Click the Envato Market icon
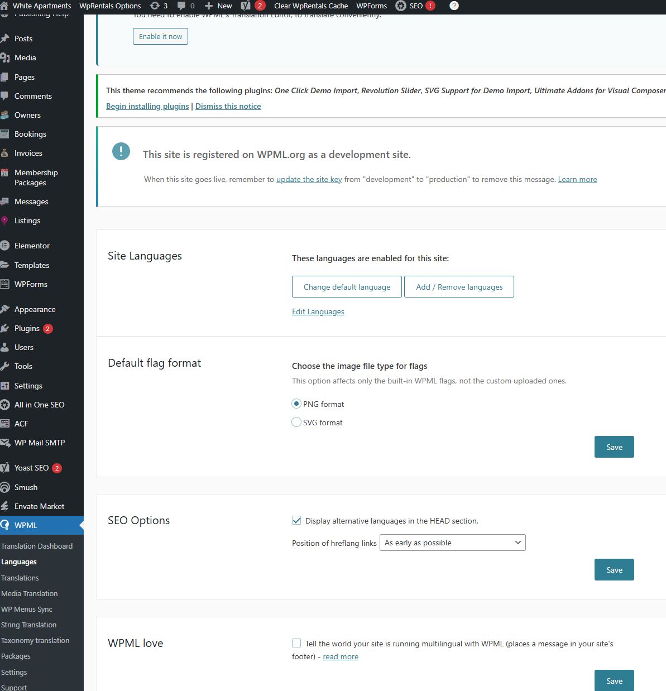Viewport: 666px width, 691px height. point(5,506)
